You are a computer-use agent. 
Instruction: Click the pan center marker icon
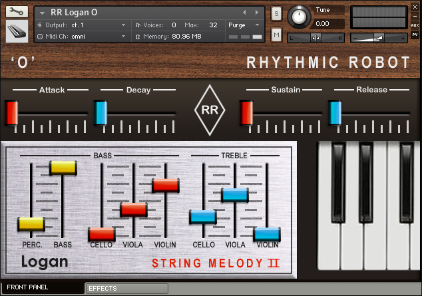point(316,38)
